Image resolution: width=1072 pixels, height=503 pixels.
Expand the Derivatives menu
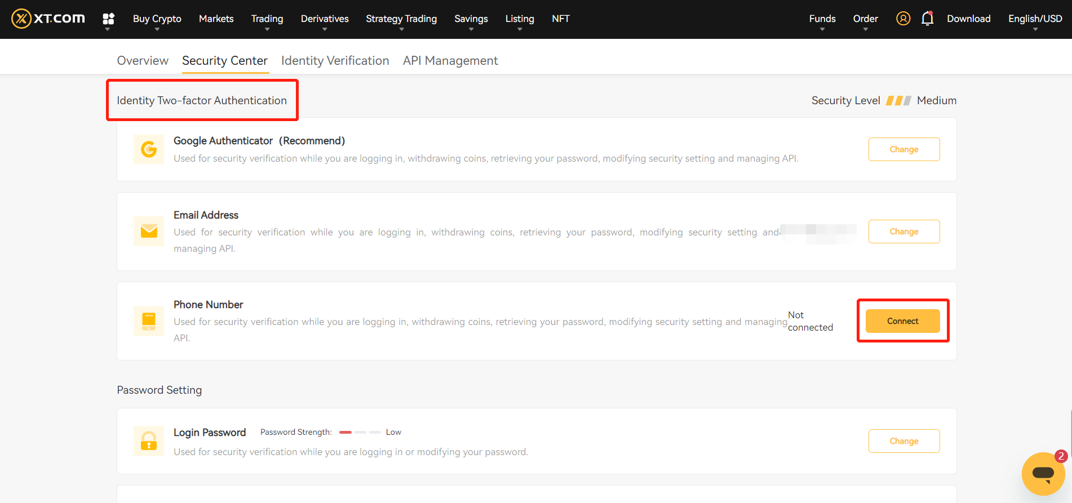pyautogui.click(x=325, y=19)
